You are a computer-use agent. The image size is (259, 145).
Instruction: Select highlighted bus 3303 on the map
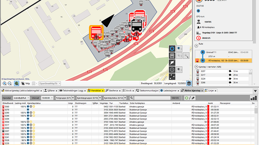click(x=96, y=33)
